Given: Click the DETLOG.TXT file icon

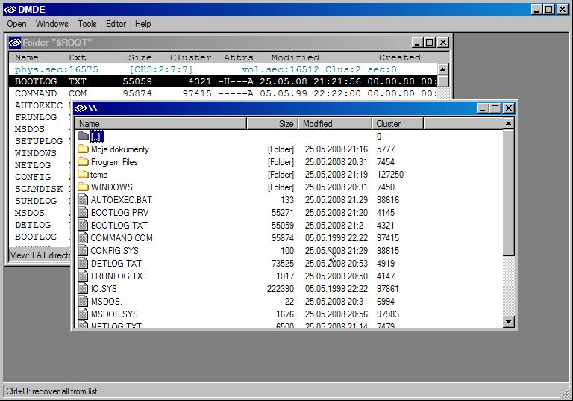Looking at the screenshot, I should 84,263.
